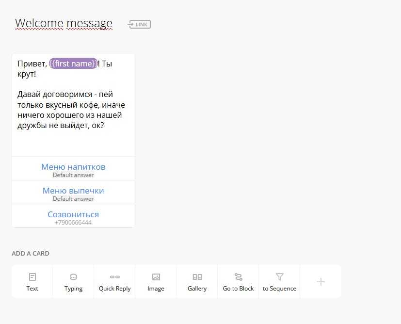Click 'Default answer' under Меню выпечки
The image size is (401, 324).
(x=73, y=199)
